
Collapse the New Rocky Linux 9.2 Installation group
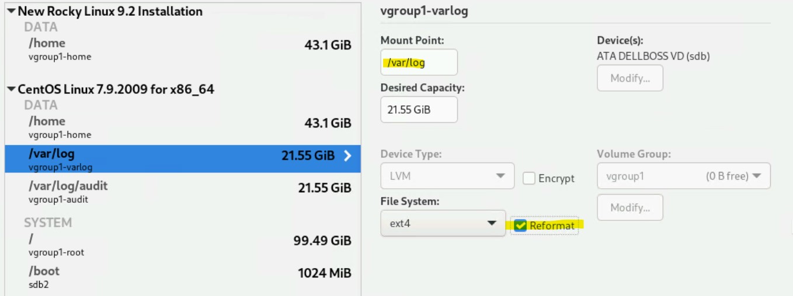coord(12,12)
